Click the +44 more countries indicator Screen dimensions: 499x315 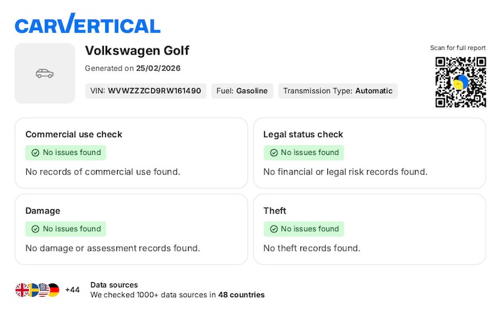coord(72,290)
